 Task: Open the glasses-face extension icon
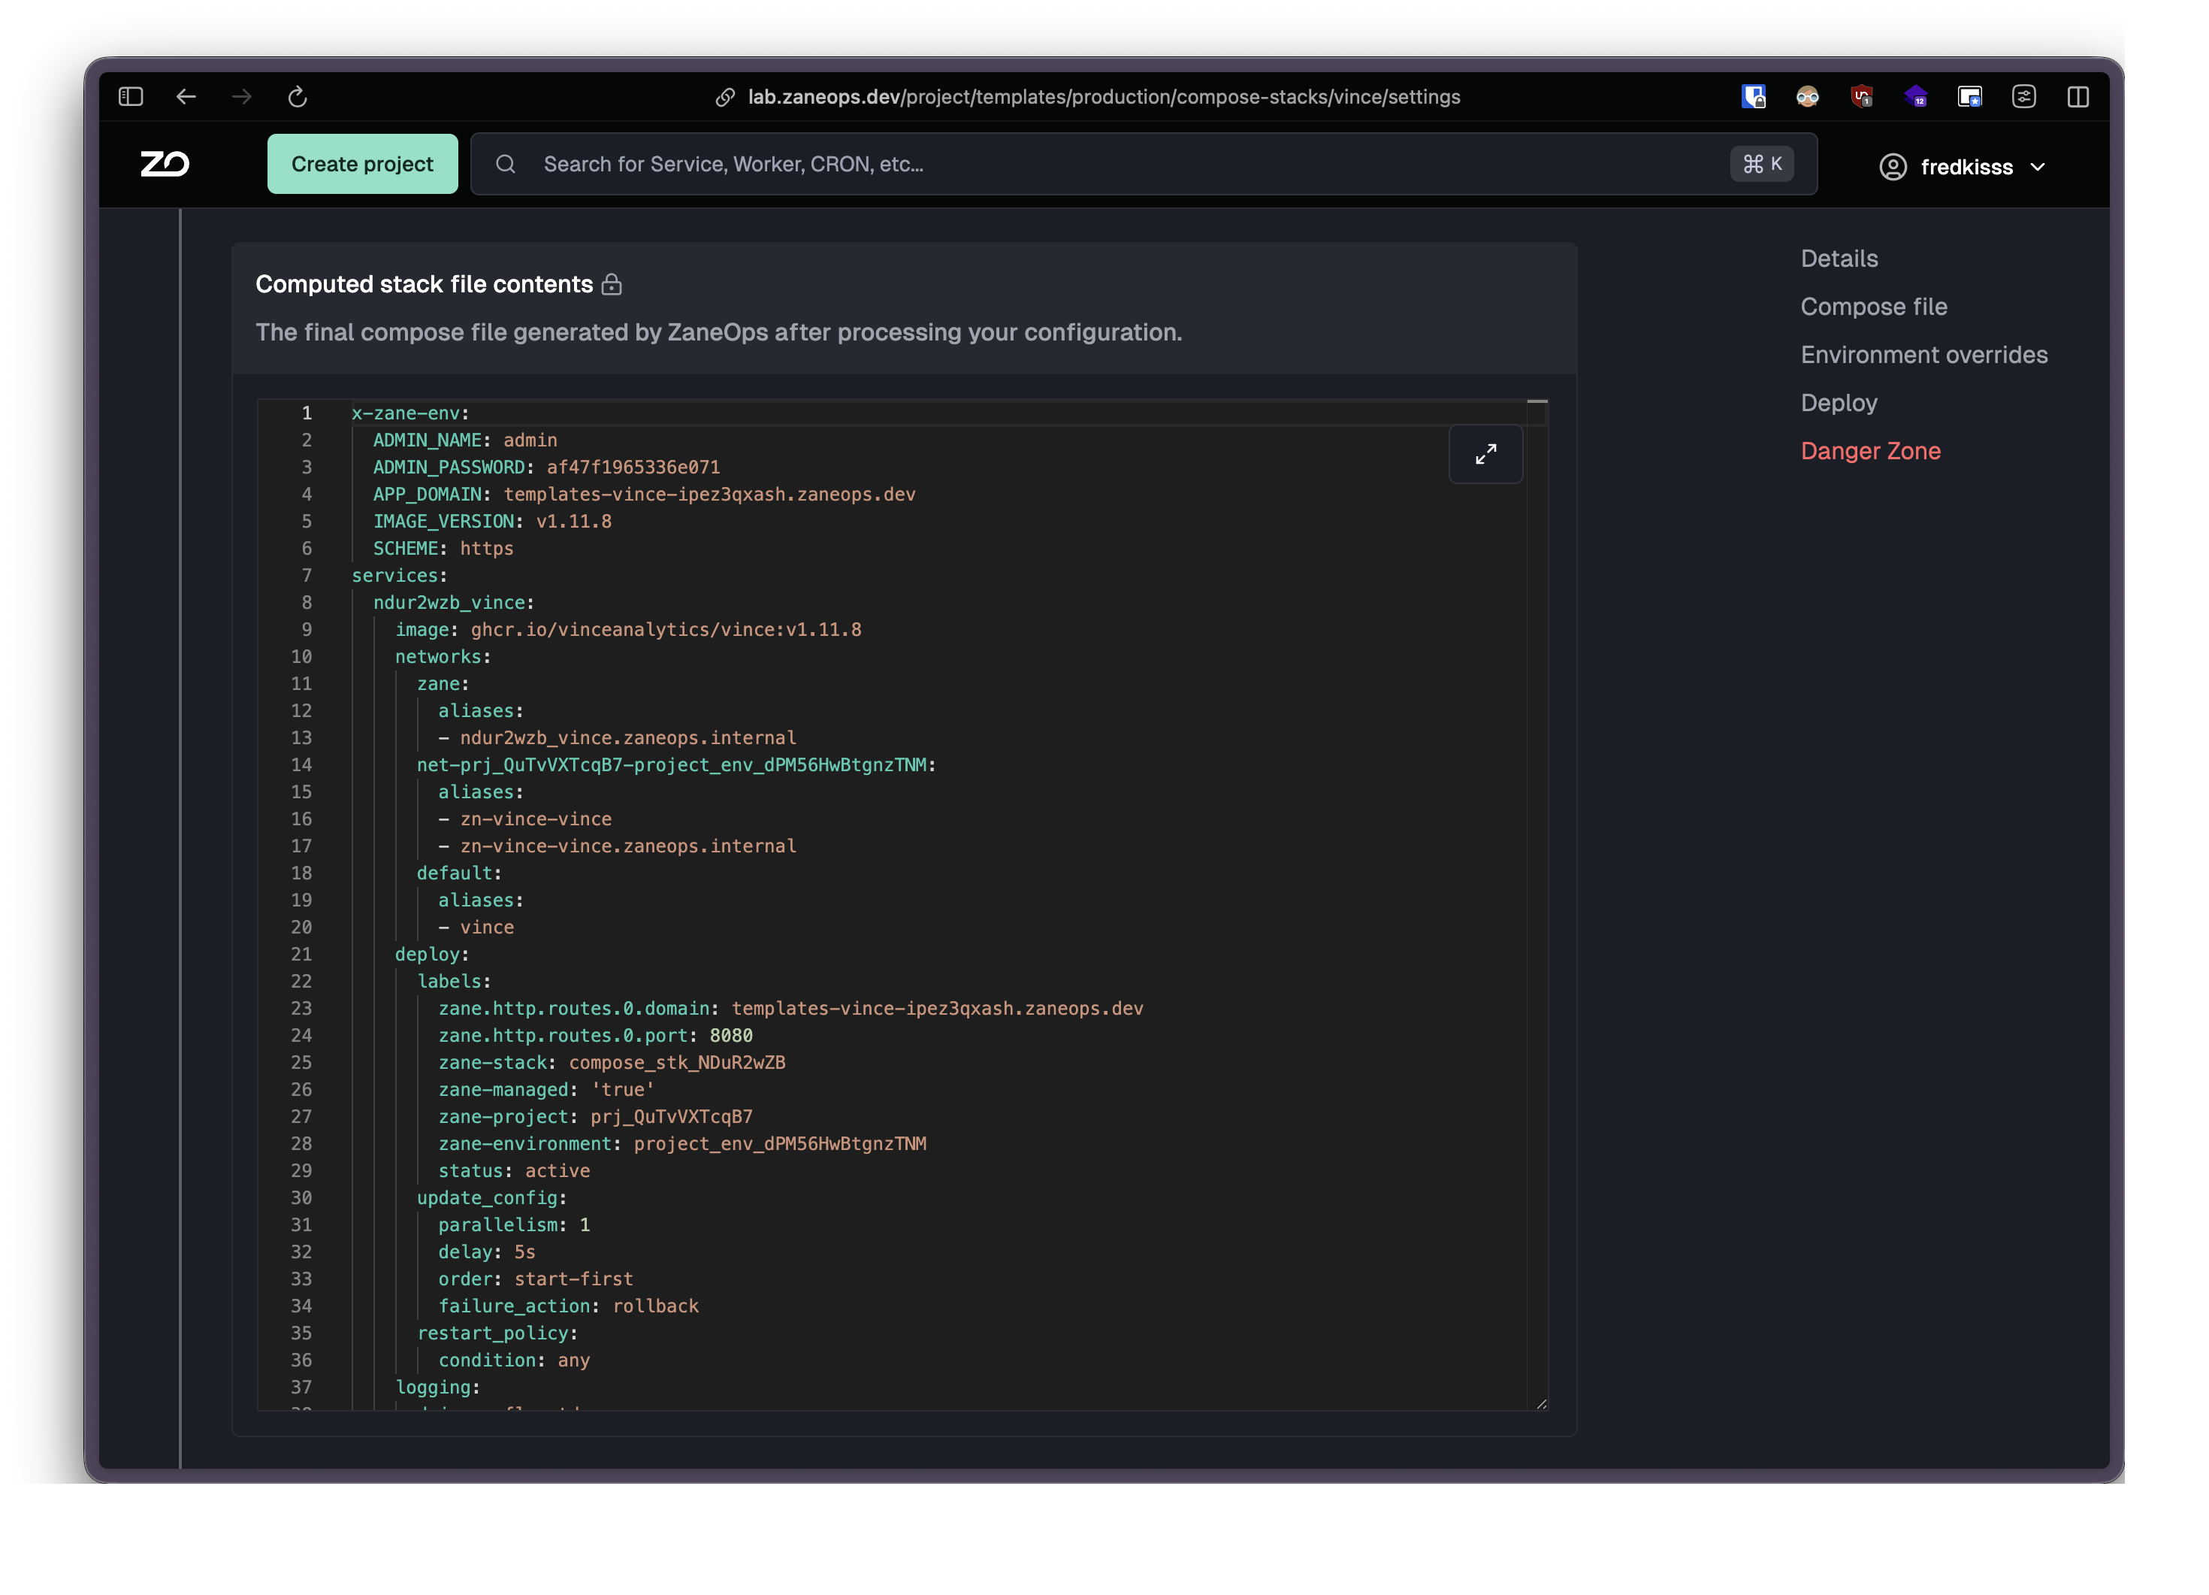(1808, 96)
